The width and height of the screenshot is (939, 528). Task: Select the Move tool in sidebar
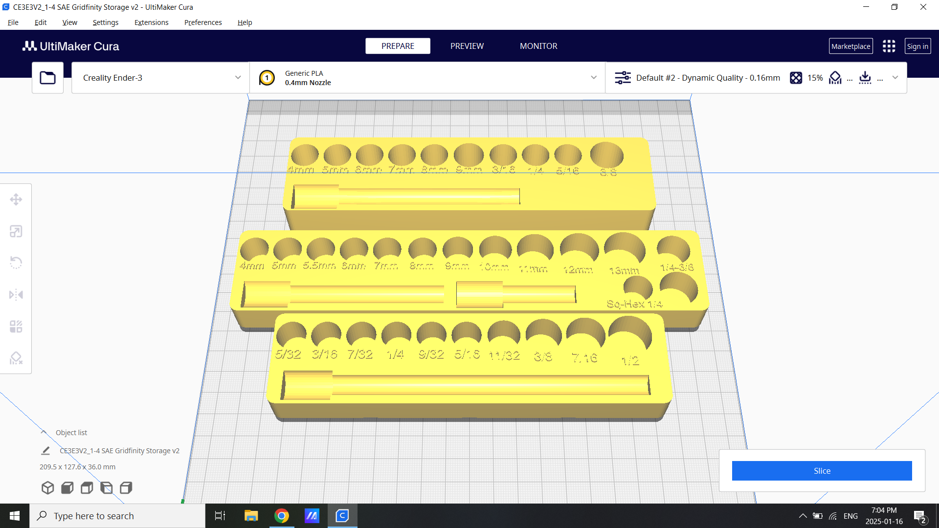(x=16, y=199)
